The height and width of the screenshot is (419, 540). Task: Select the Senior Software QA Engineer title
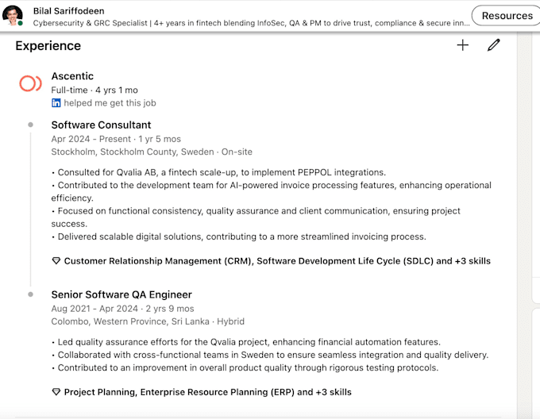click(121, 294)
